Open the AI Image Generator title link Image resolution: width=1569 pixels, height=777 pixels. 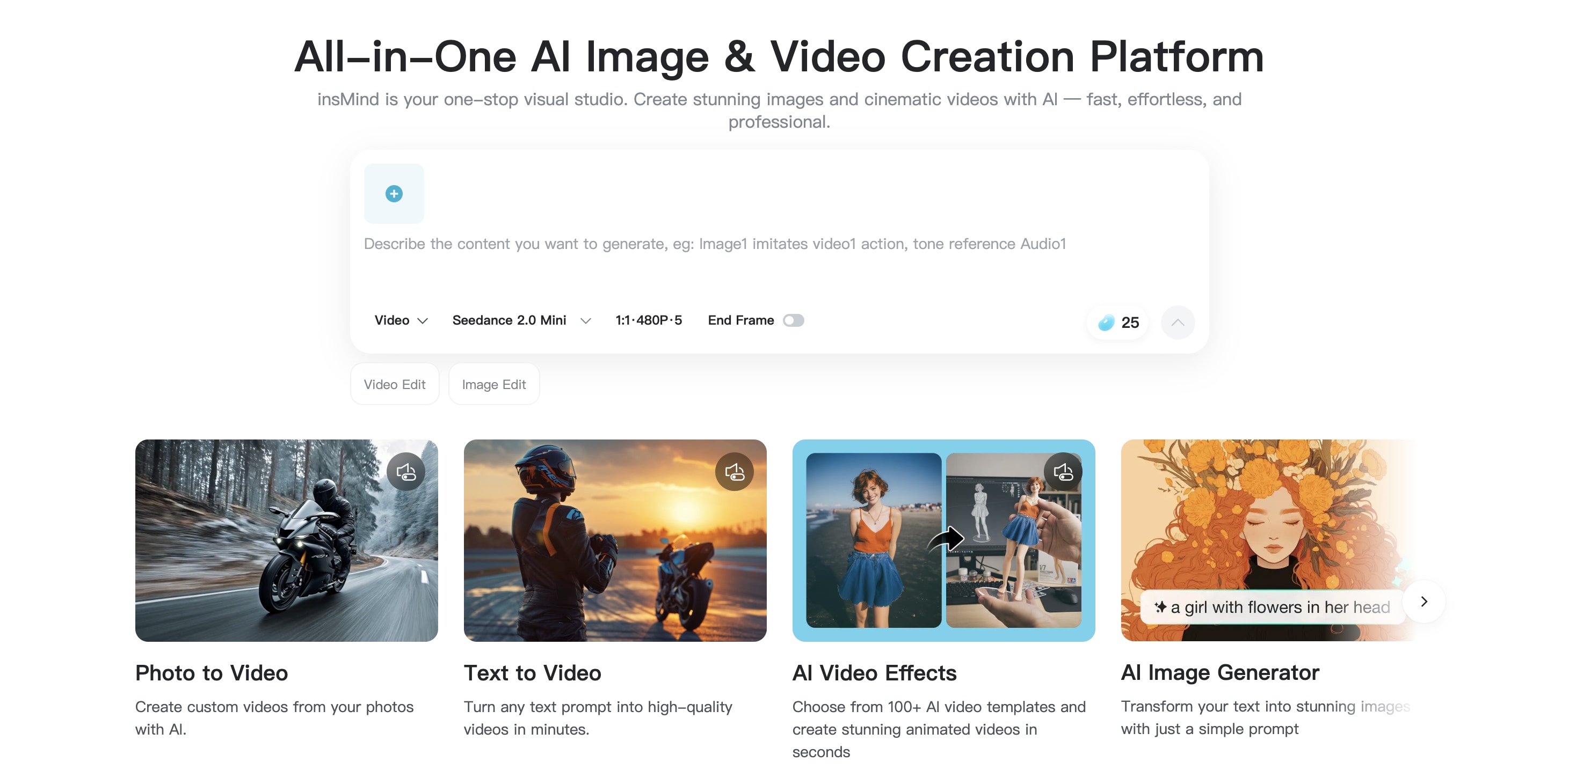(1220, 672)
